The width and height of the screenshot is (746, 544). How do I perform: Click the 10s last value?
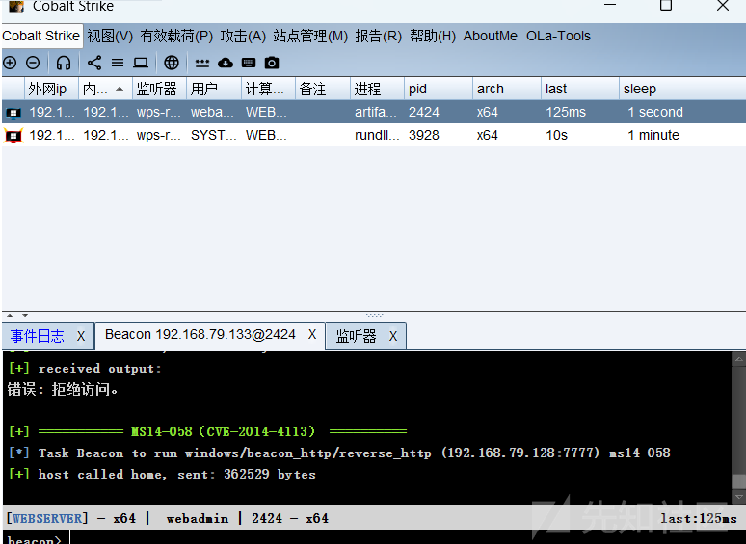(x=557, y=136)
